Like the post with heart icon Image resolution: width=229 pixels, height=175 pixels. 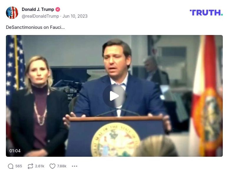[x=52, y=166]
